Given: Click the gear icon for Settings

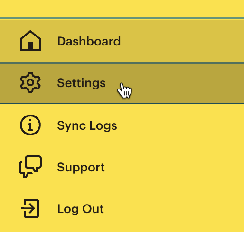Looking at the screenshot, I should pyautogui.click(x=30, y=82).
